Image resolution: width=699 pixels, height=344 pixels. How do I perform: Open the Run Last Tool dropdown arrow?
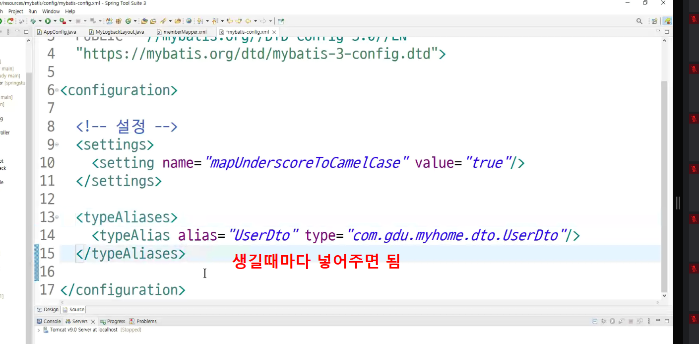(70, 21)
